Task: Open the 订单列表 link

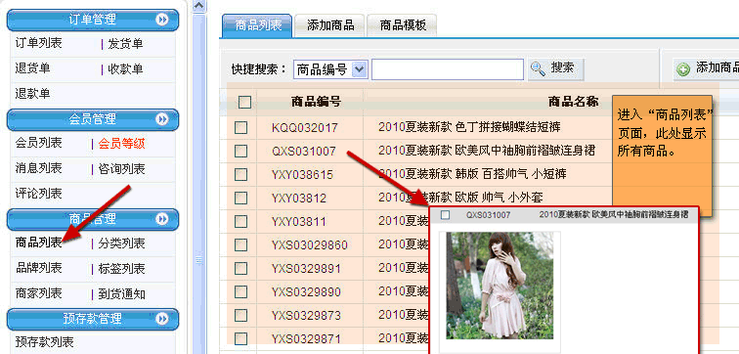Action: pyautogui.click(x=39, y=43)
